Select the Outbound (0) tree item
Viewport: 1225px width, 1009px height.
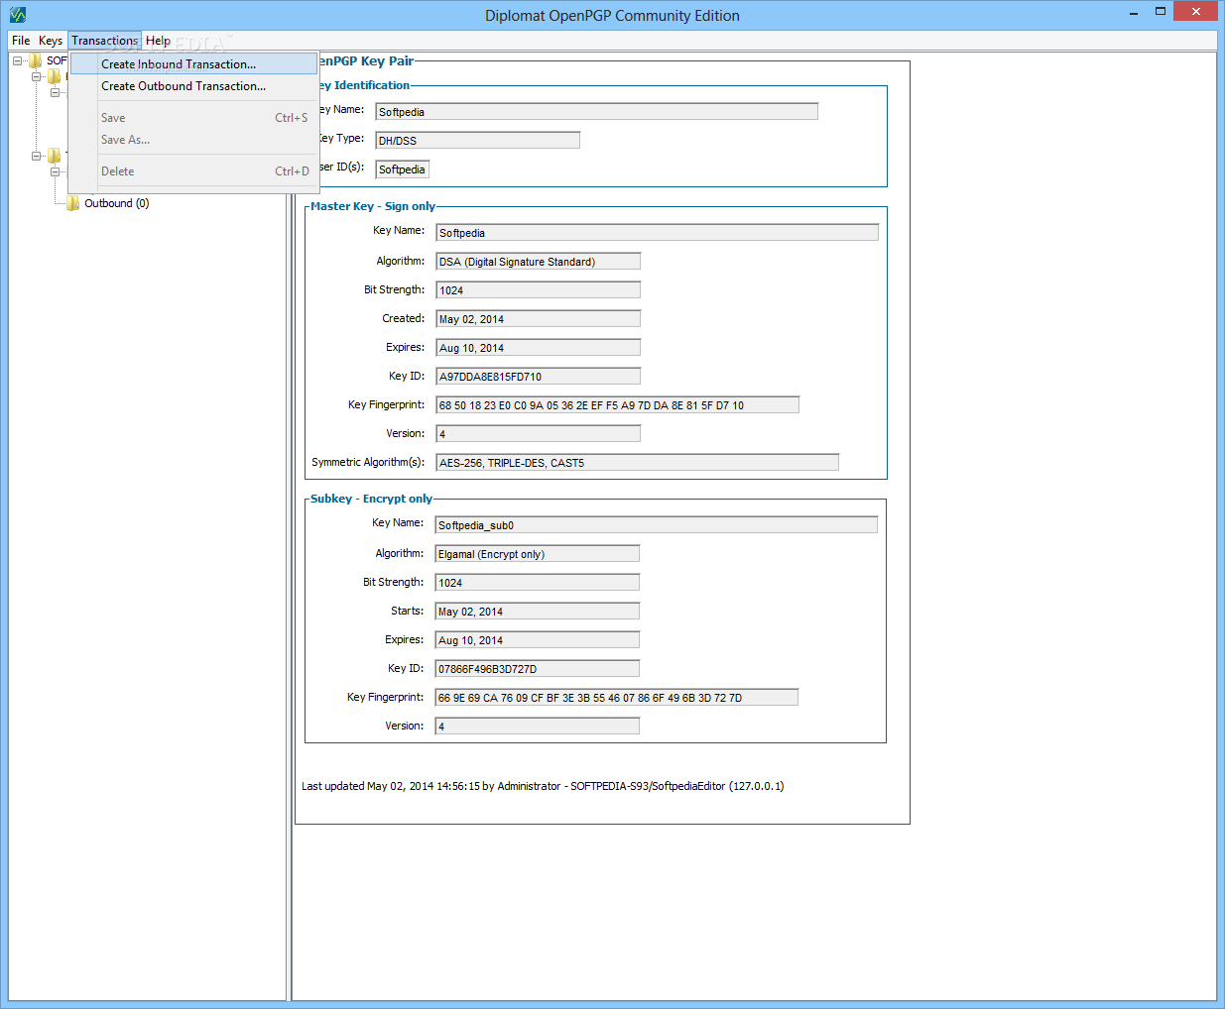coord(116,203)
